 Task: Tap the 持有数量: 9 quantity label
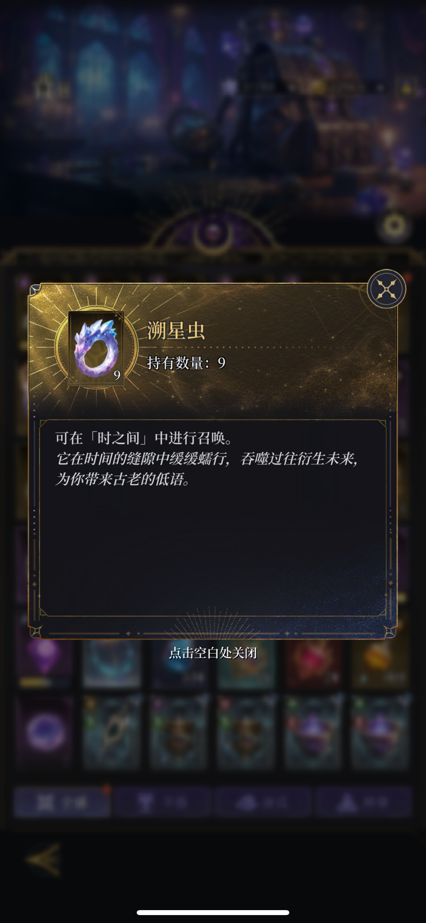[186, 362]
